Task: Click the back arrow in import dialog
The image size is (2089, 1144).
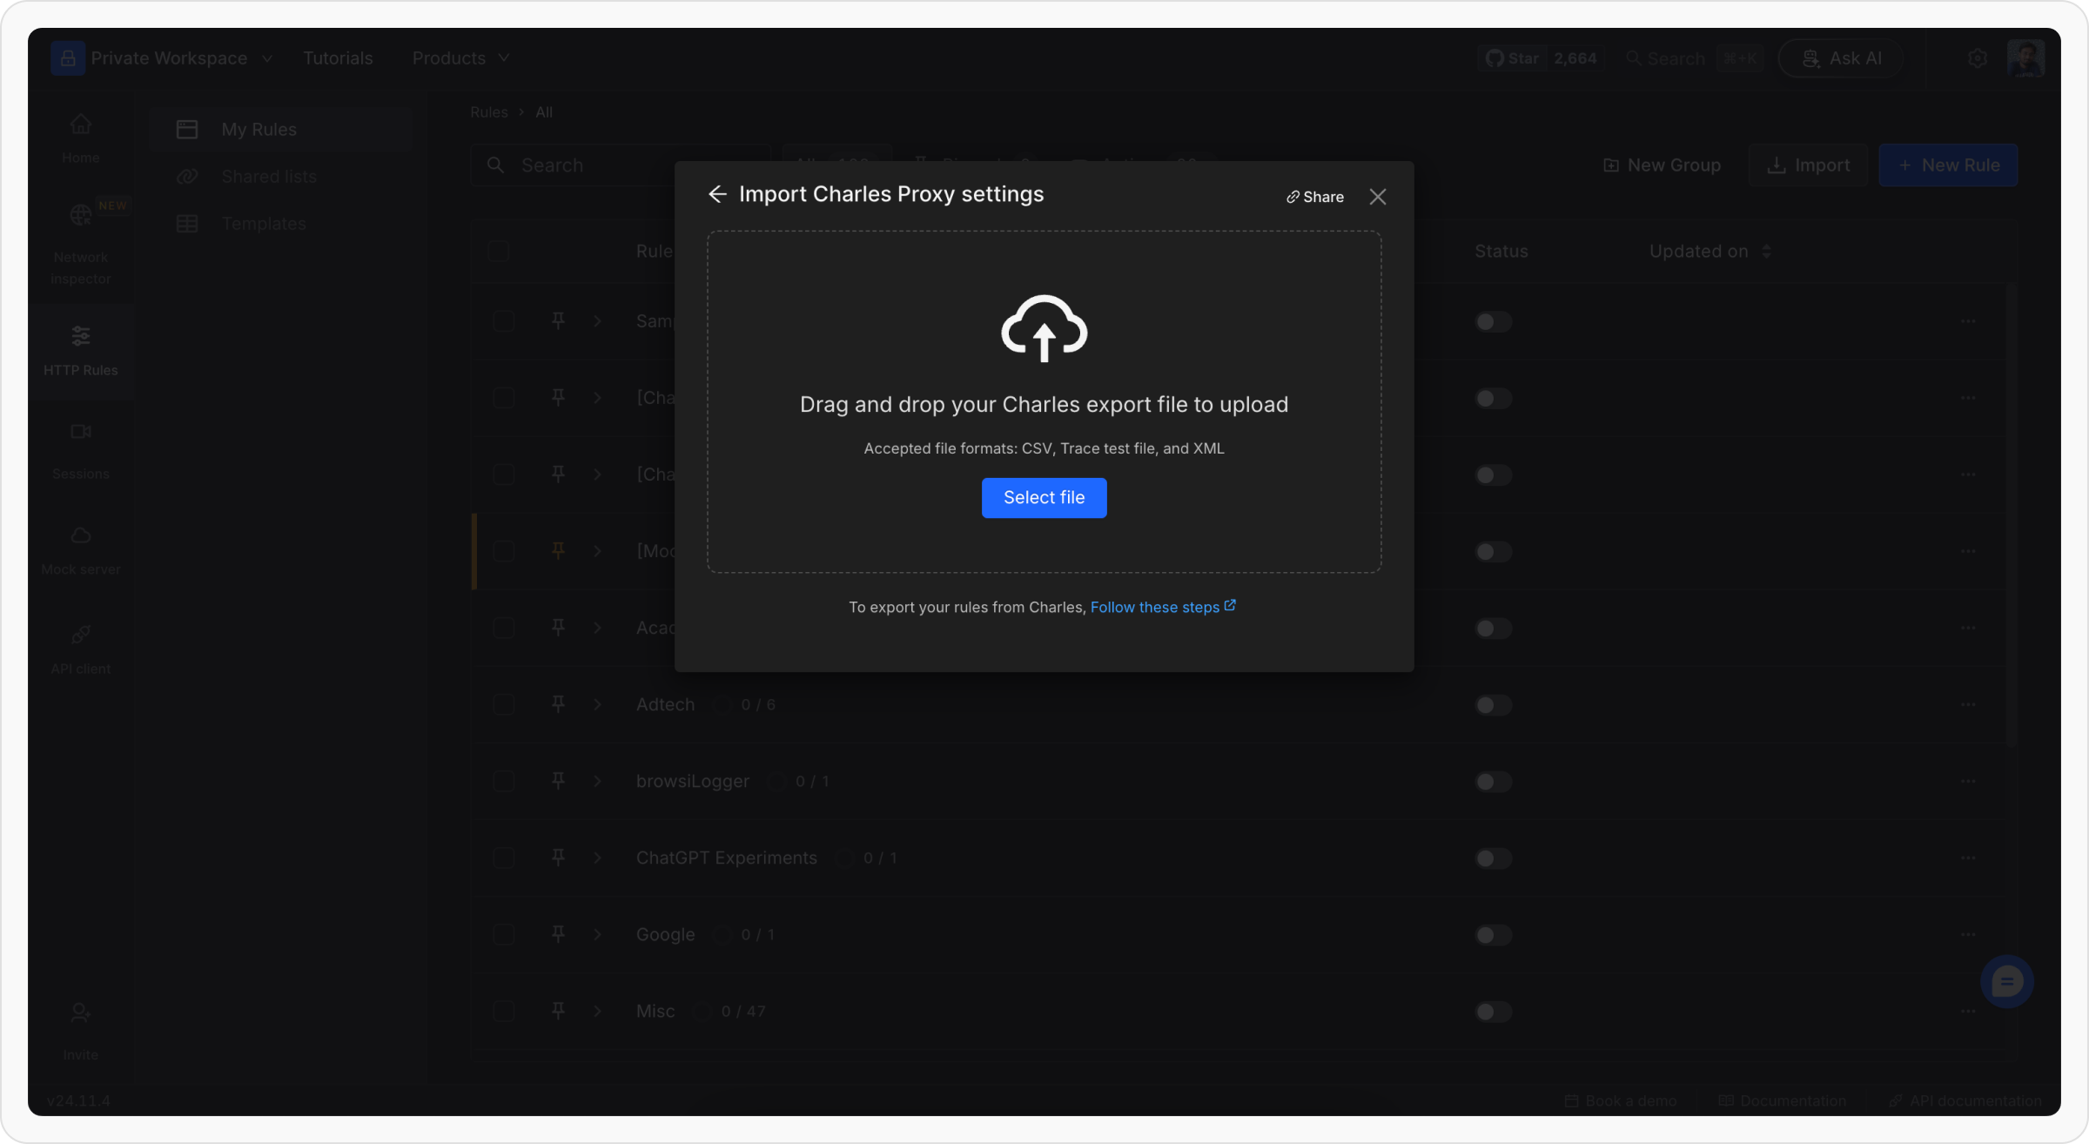Action: click(717, 194)
